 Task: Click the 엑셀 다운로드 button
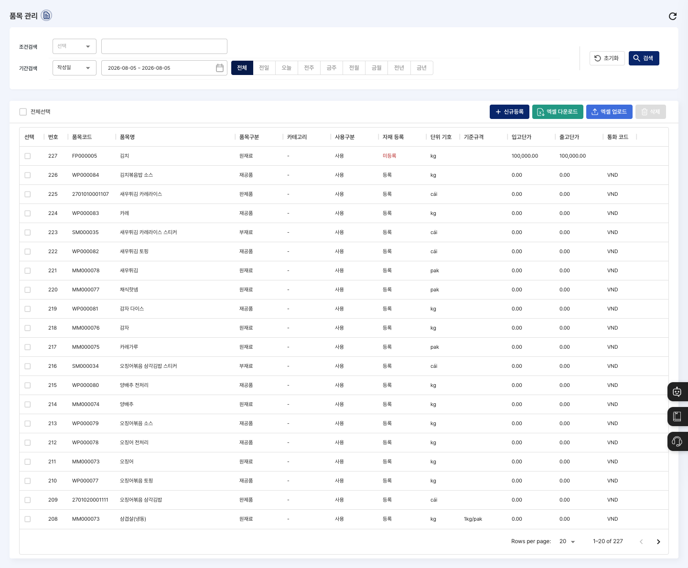(x=558, y=112)
